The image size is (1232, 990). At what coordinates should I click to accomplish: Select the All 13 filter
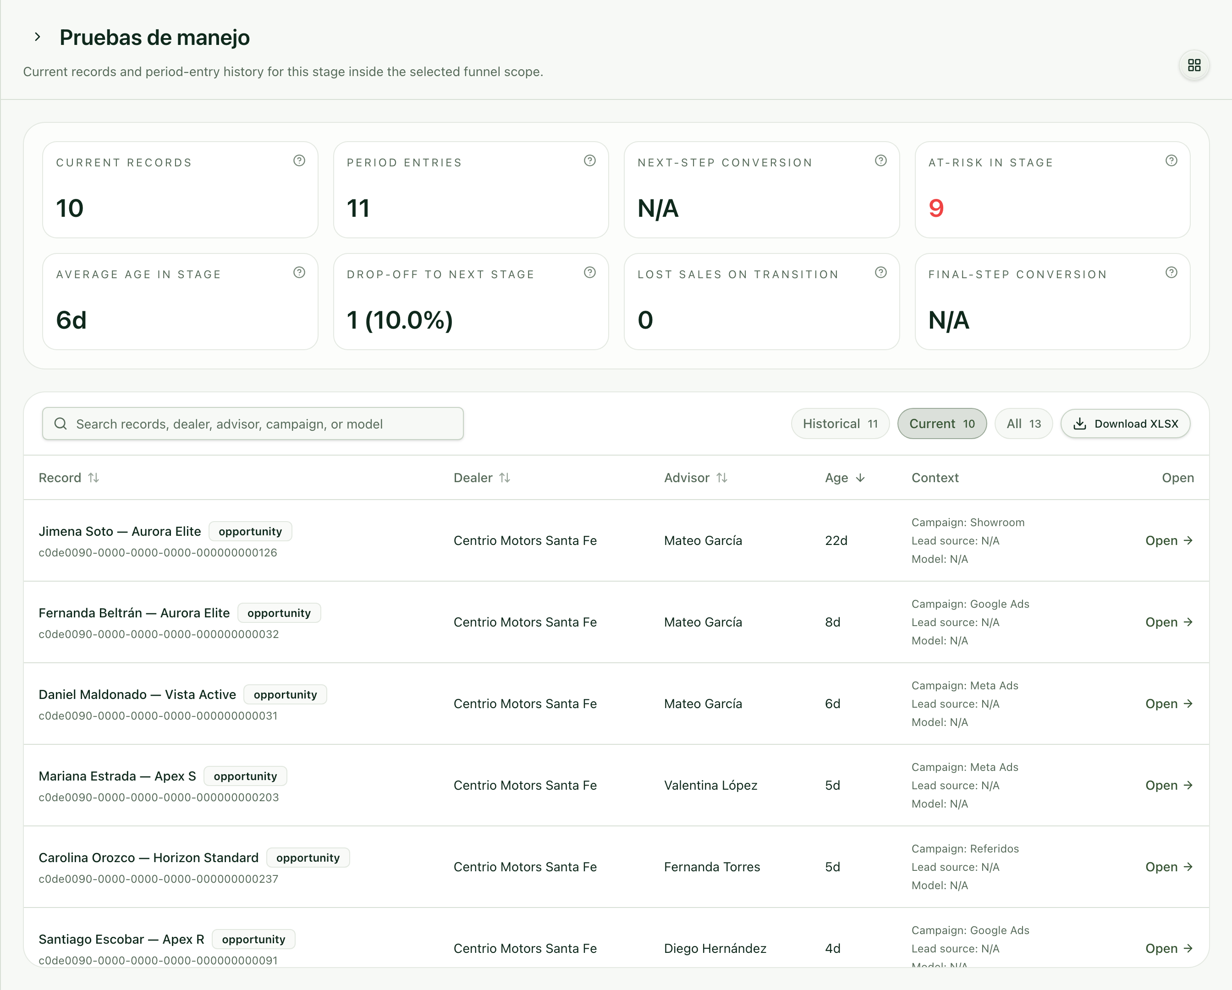pos(1023,423)
